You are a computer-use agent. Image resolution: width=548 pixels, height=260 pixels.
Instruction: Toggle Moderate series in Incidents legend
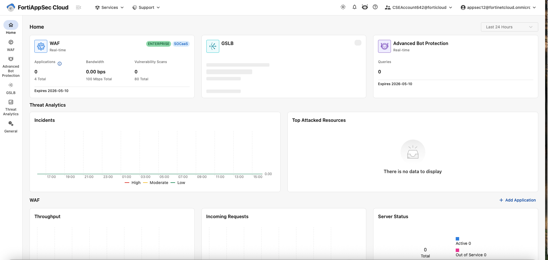click(156, 183)
